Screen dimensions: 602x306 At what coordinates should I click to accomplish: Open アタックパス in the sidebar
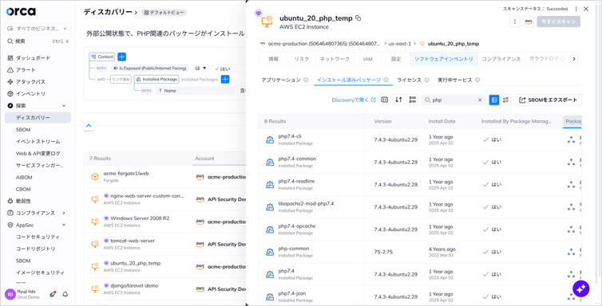(30, 81)
